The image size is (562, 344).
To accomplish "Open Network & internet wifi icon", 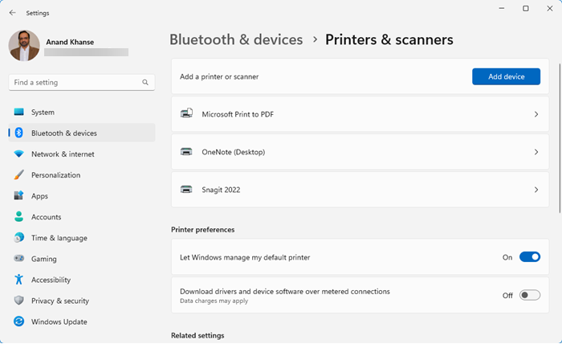I will (x=18, y=154).
